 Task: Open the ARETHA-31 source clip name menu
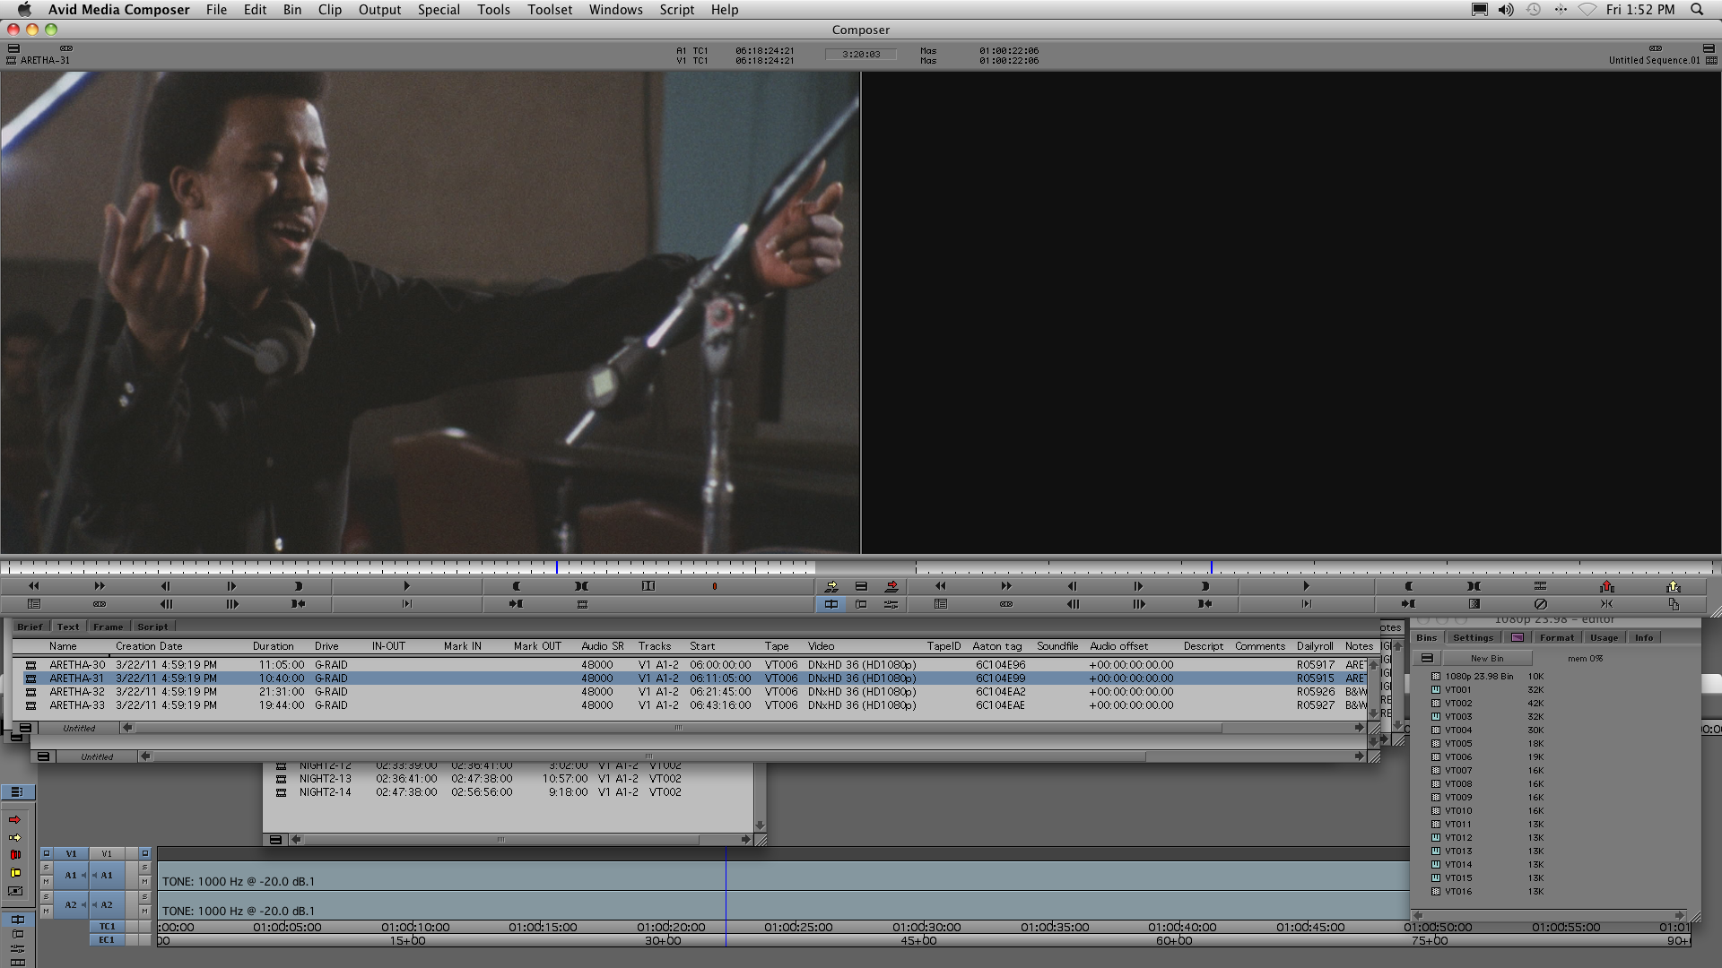[x=45, y=61]
